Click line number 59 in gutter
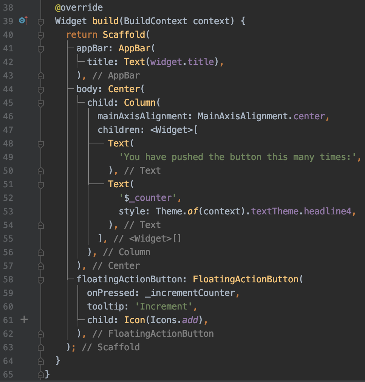365x382 pixels. pos(8,293)
